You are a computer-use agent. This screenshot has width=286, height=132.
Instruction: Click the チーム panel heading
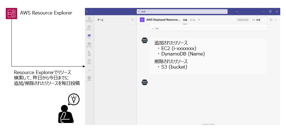click(100, 20)
